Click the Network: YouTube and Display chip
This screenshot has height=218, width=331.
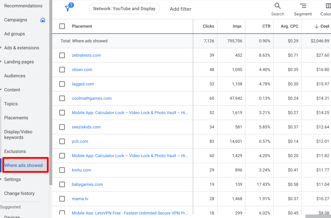(124, 9)
